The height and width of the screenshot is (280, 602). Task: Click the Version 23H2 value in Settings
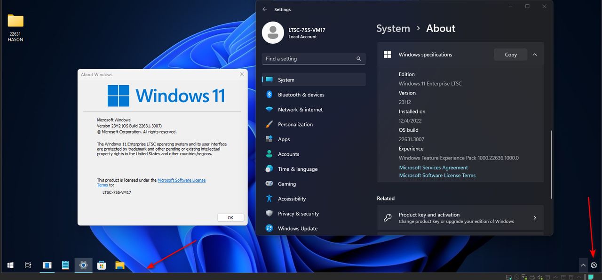coord(406,102)
